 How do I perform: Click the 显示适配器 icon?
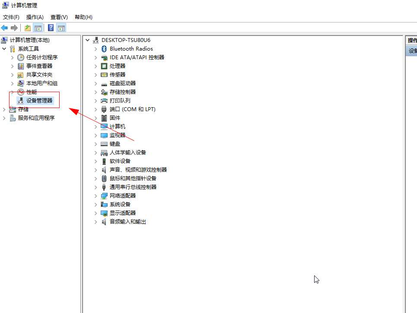click(x=104, y=213)
